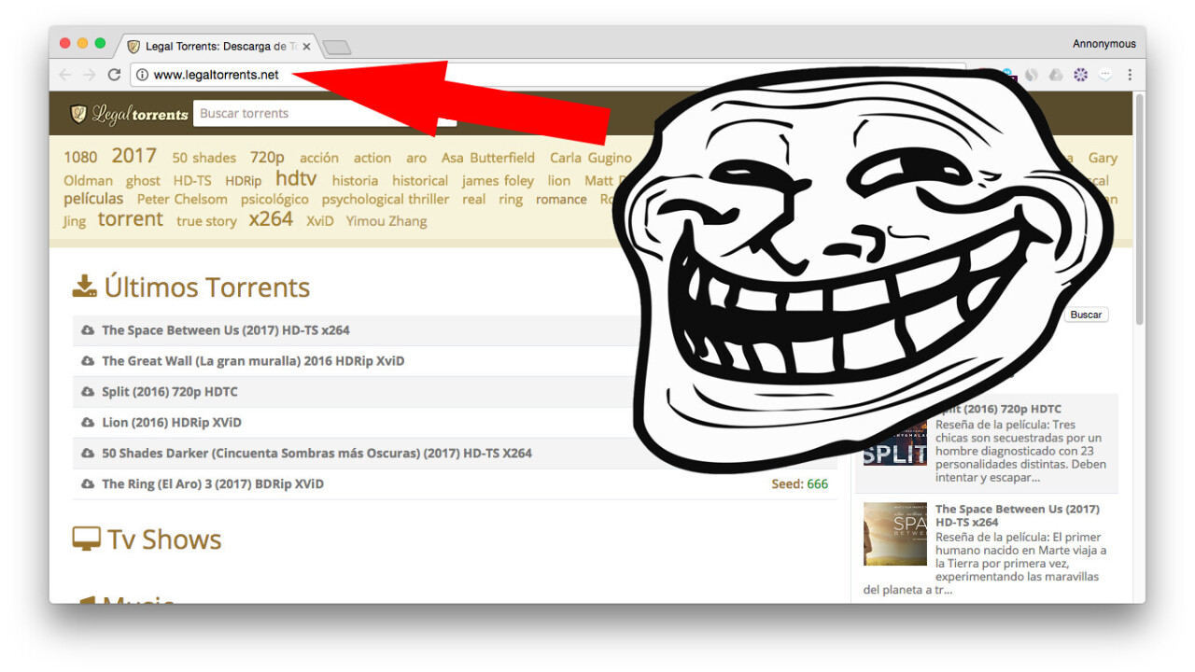Select the hdtv tag in the tag cloud
This screenshot has height=672, width=1195.
(x=296, y=178)
